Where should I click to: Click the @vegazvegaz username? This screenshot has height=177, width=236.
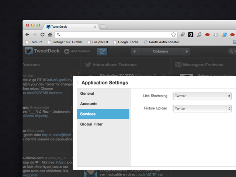[39, 107]
